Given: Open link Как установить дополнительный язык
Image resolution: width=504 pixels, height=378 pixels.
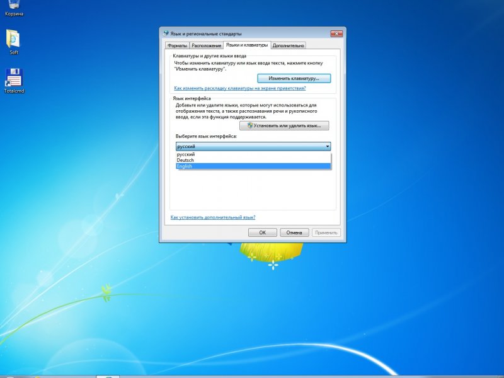Looking at the screenshot, I should (213, 217).
